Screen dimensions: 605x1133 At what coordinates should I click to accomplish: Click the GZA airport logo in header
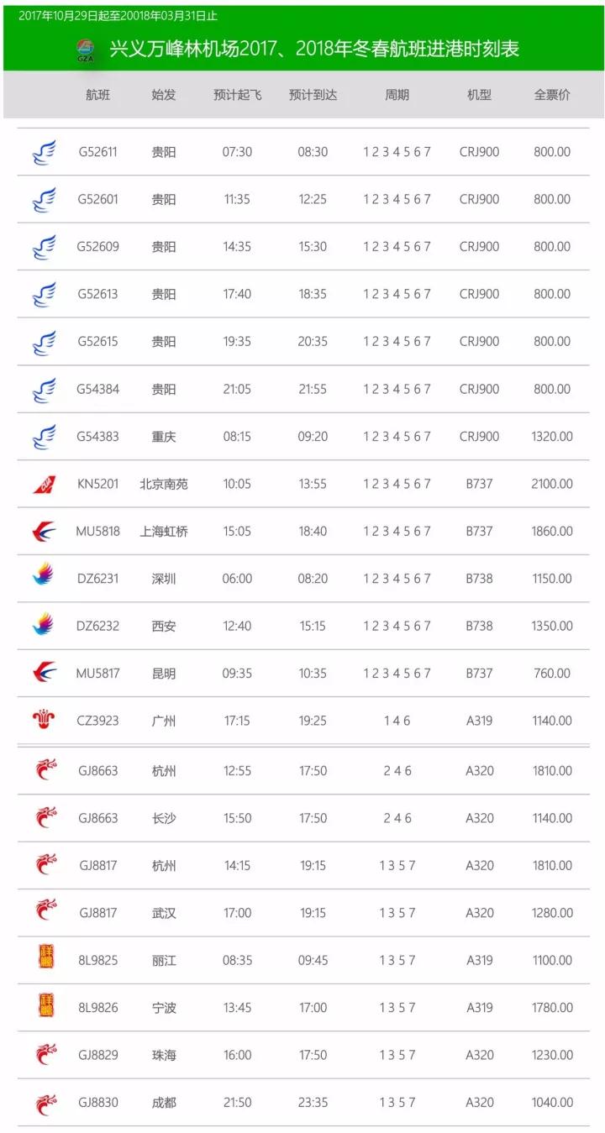click(x=86, y=50)
